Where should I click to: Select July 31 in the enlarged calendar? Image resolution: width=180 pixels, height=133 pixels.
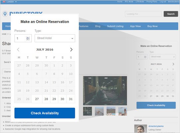coord(71,99)
